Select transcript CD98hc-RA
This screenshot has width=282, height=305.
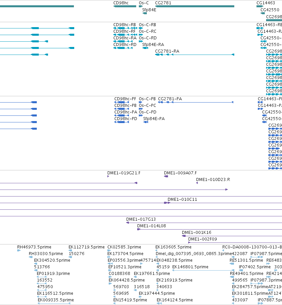[125, 38]
